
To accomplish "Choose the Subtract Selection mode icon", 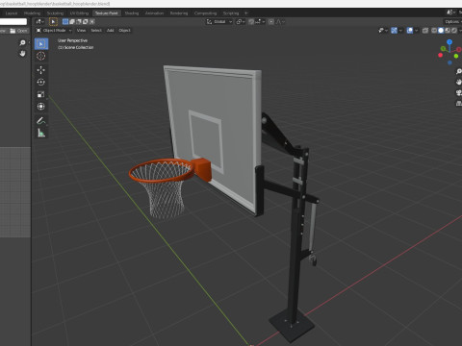I will point(79,22).
